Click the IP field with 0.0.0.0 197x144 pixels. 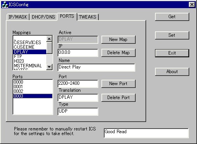click(x=78, y=53)
